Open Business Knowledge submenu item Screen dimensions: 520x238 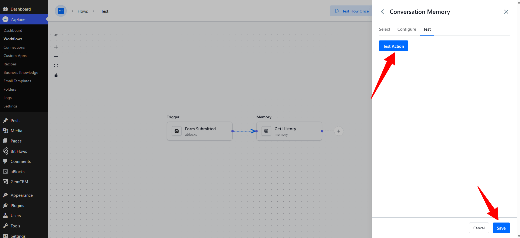click(21, 72)
